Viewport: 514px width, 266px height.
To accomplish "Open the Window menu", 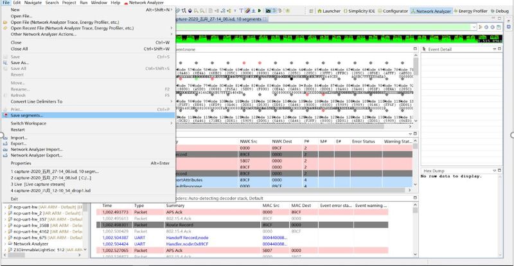I will click(x=99, y=3).
